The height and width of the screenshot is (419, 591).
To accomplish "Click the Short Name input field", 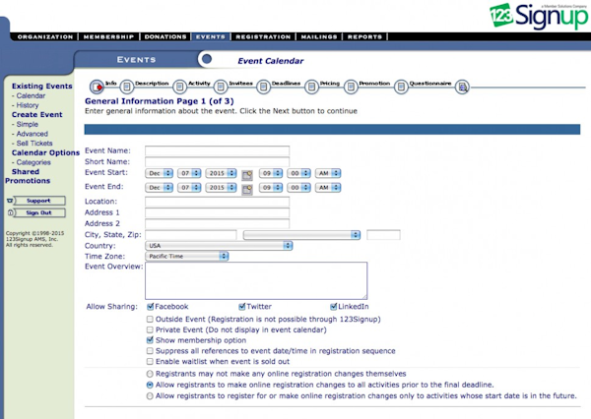I will (217, 161).
